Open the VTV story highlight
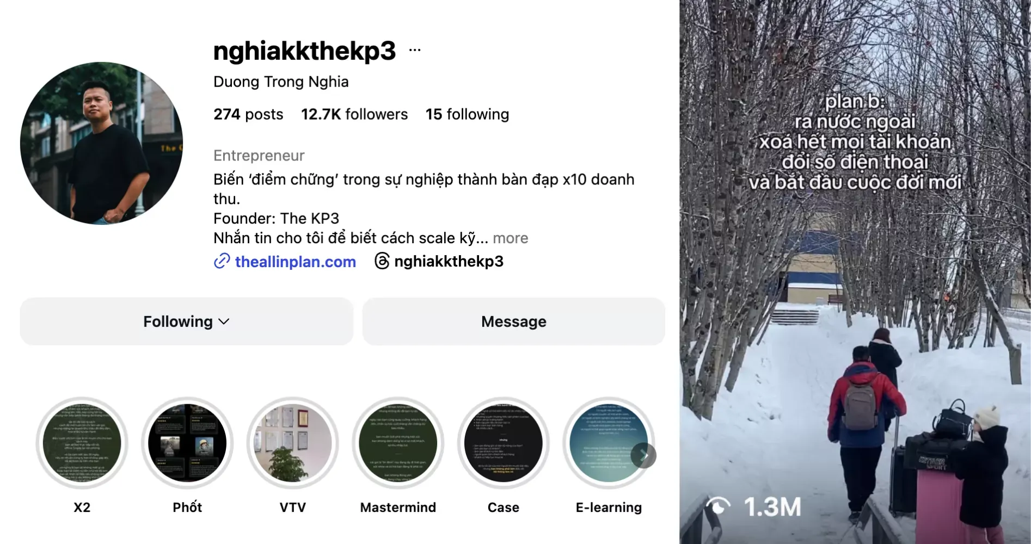The width and height of the screenshot is (1031, 544). pyautogui.click(x=293, y=443)
